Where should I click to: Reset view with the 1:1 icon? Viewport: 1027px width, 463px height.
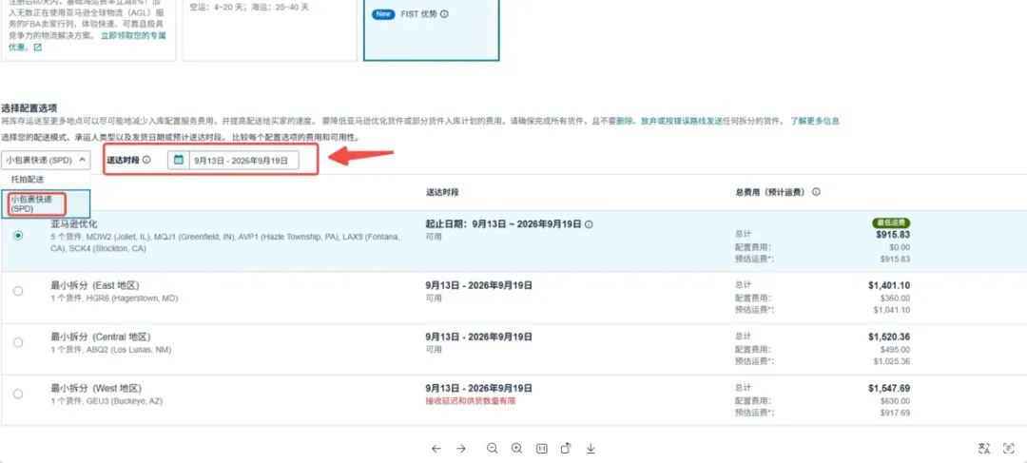(542, 449)
